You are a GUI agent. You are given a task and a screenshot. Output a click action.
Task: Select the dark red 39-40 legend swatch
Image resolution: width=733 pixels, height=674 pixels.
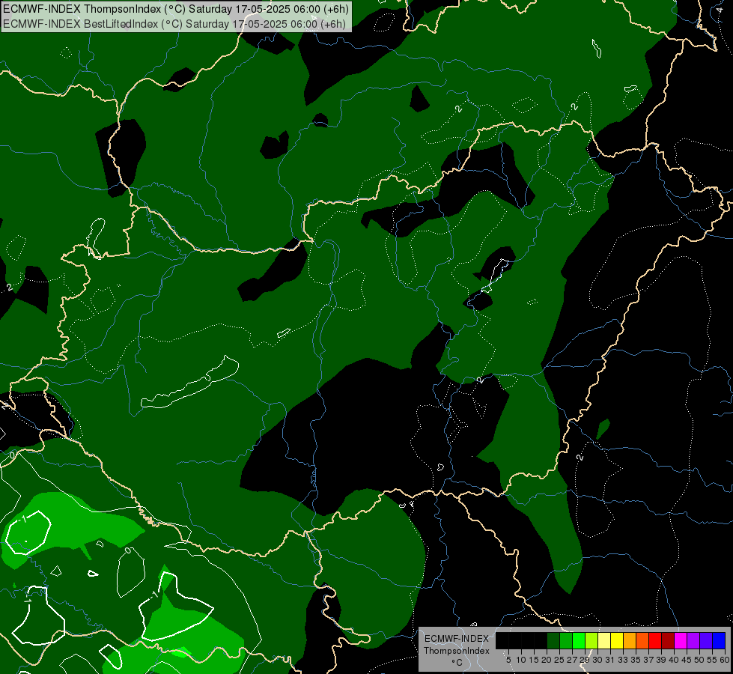click(x=668, y=640)
